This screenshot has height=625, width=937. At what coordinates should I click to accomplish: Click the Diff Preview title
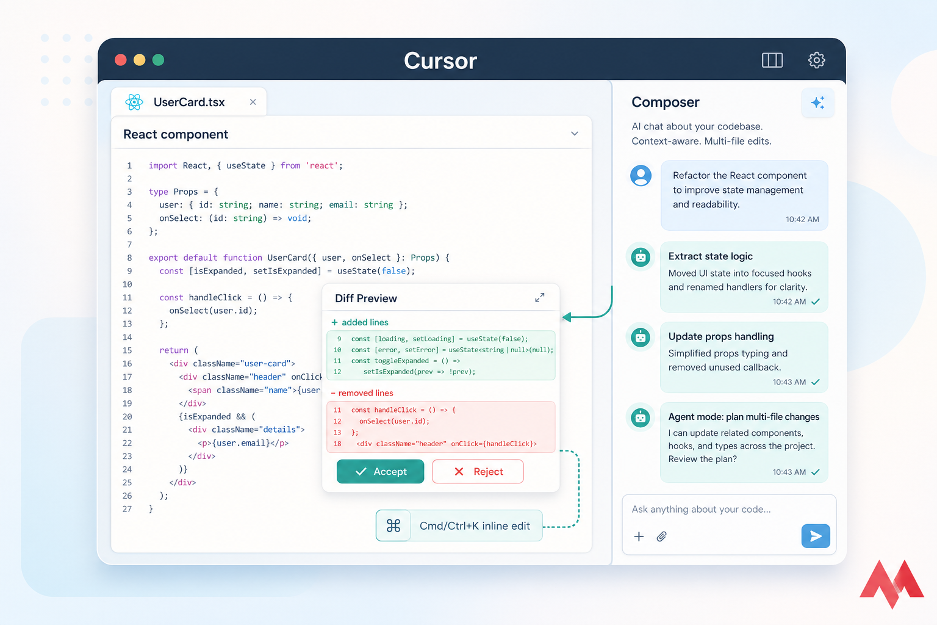[x=366, y=298]
